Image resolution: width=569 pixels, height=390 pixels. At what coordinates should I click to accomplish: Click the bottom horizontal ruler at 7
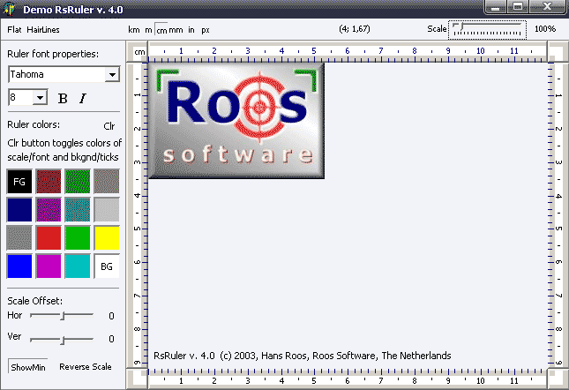[381, 380]
